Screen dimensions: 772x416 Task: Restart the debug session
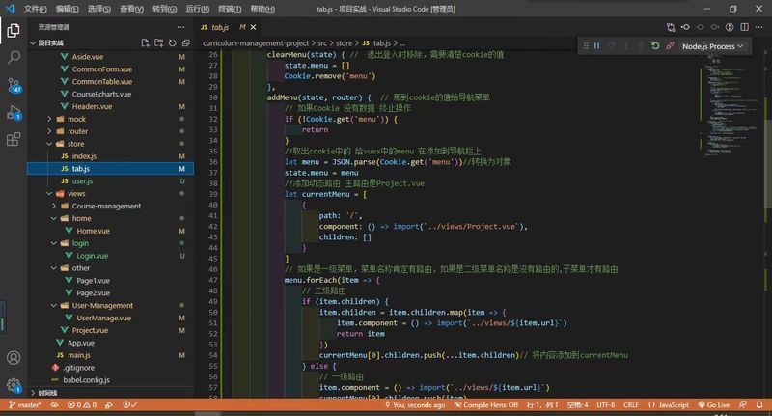point(655,45)
